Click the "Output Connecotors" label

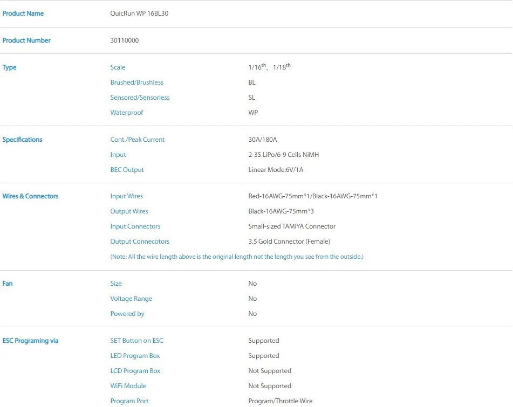click(x=140, y=242)
